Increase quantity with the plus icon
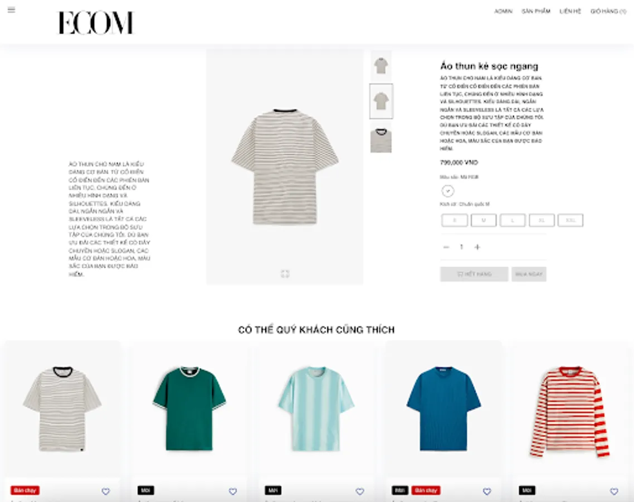Image resolution: width=634 pixels, height=502 pixels. coord(477,247)
